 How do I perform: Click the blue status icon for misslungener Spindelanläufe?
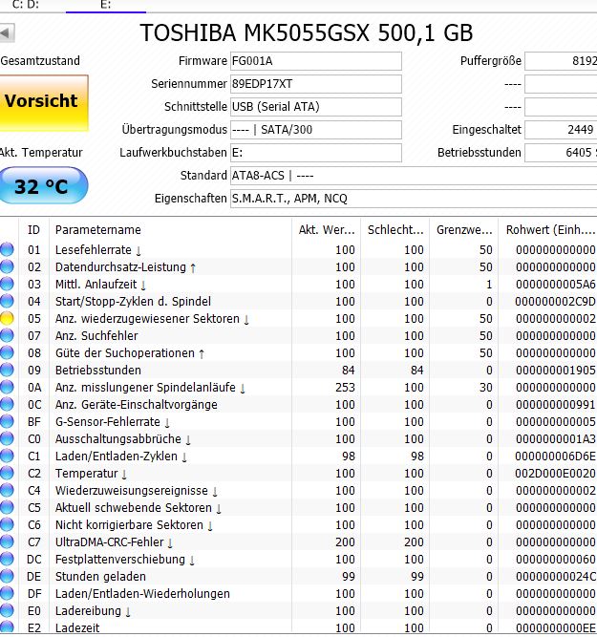click(7, 387)
